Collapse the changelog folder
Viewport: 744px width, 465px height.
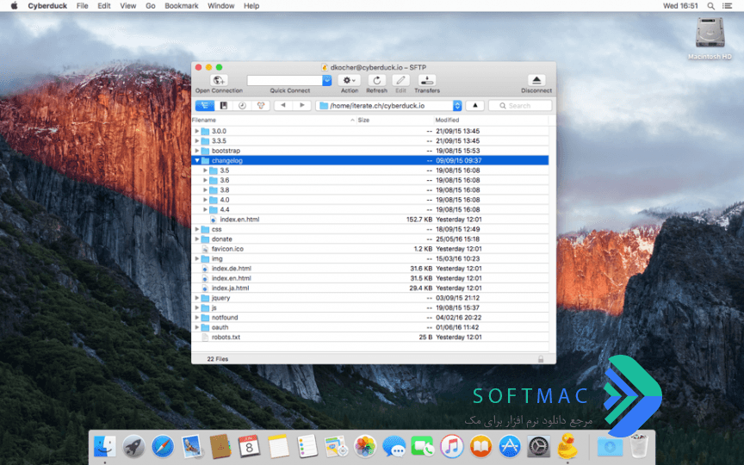[197, 160]
